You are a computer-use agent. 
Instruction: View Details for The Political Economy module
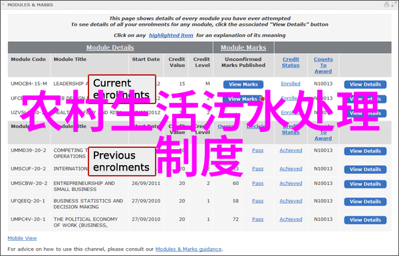[365, 220]
